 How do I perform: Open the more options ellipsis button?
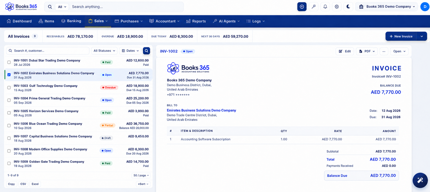[384, 51]
